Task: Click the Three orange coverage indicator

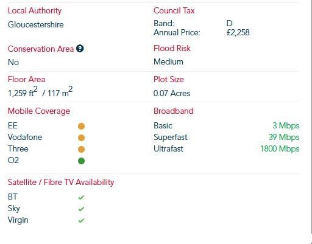Action: tap(81, 149)
